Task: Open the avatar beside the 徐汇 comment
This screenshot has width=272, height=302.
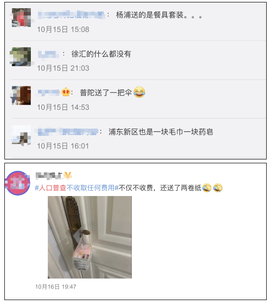Action: pos(21,57)
